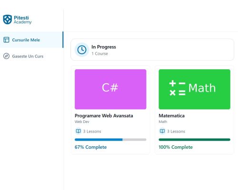Click the Pitesti Academy brand text

[x=22, y=20]
